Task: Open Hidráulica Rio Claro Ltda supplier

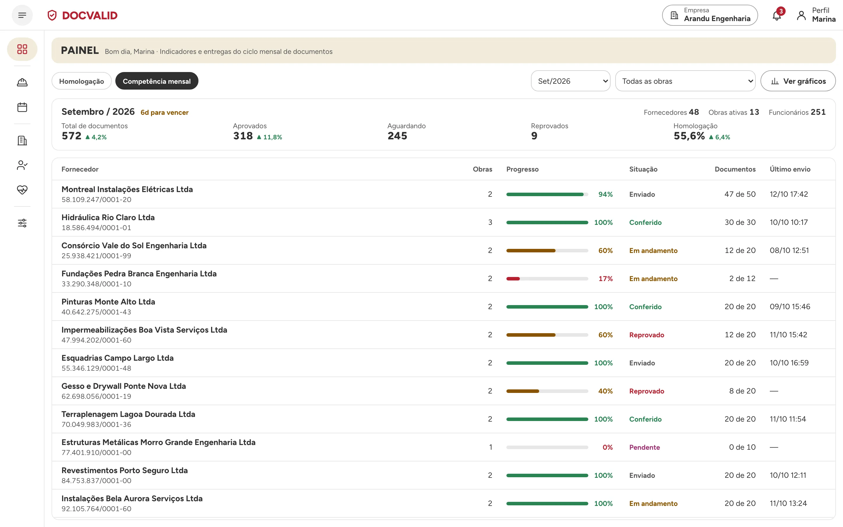Action: tap(108, 218)
